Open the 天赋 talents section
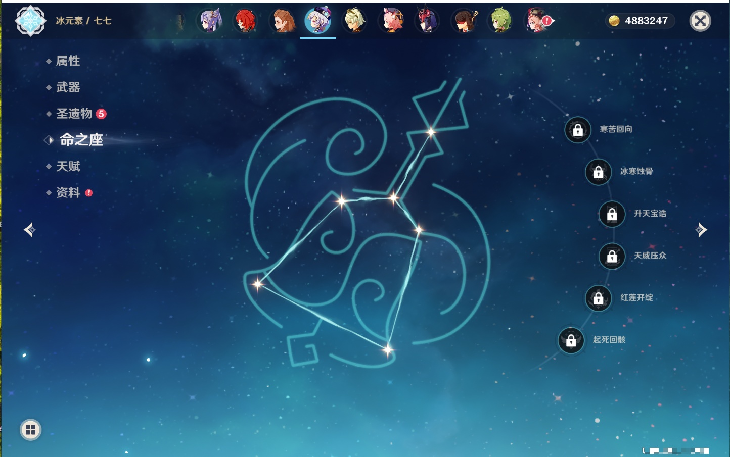 68,166
